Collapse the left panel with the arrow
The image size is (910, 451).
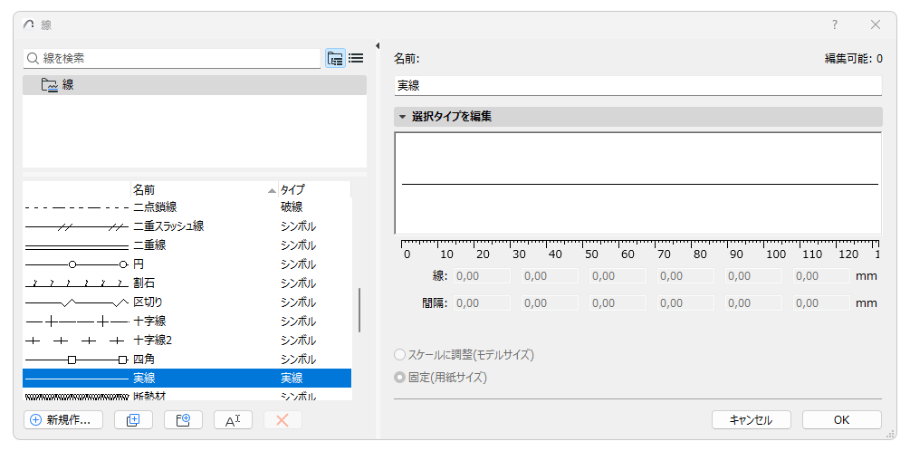click(x=378, y=45)
